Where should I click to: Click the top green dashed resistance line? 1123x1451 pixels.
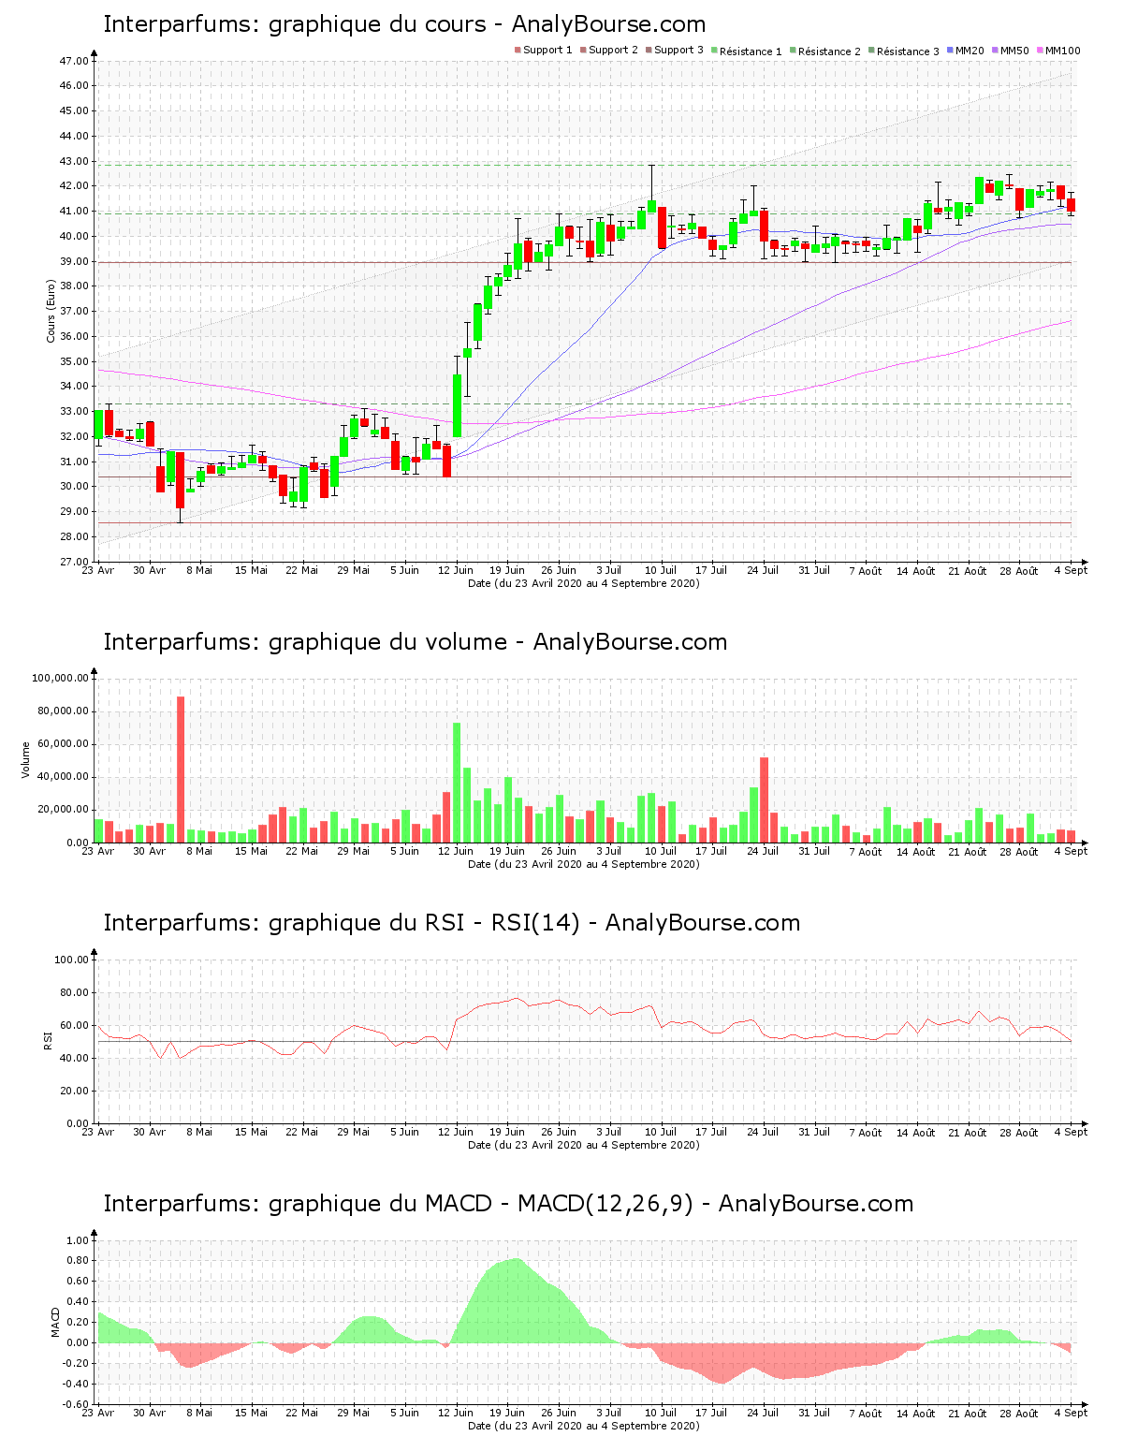click(x=584, y=166)
